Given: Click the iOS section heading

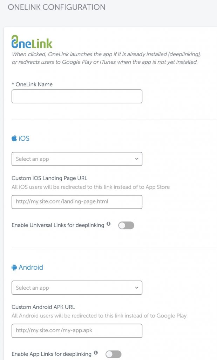Looking at the screenshot, I should 24,139.
